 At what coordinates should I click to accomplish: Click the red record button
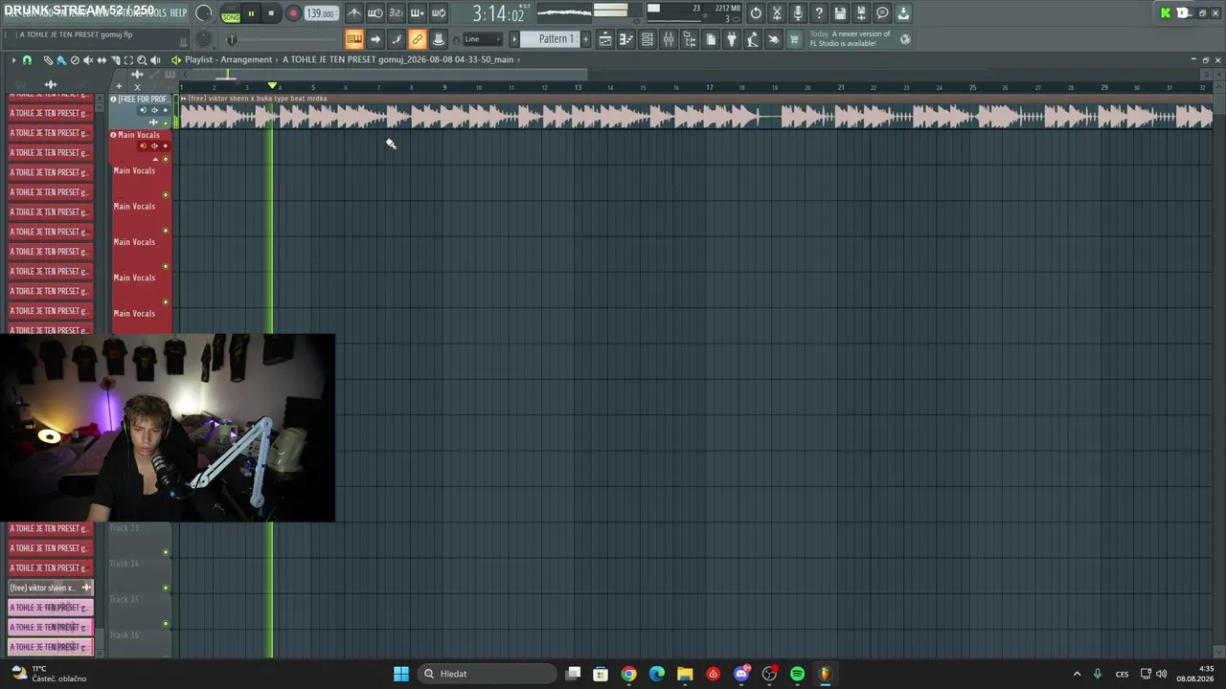point(293,13)
